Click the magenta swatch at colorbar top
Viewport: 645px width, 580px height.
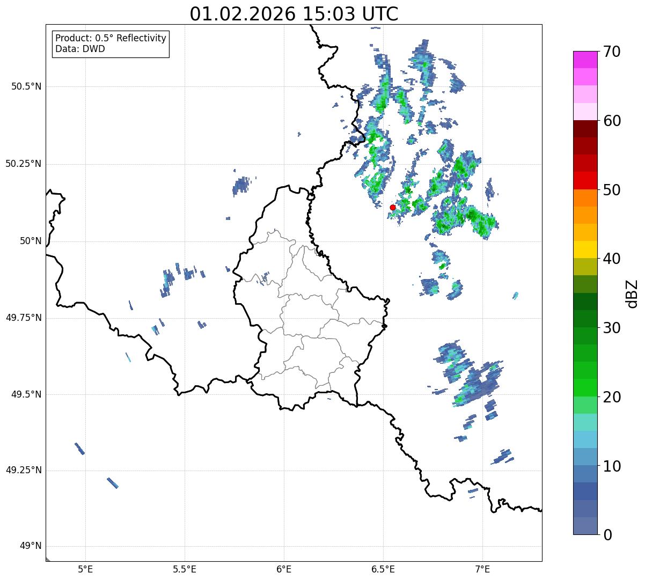(x=585, y=60)
